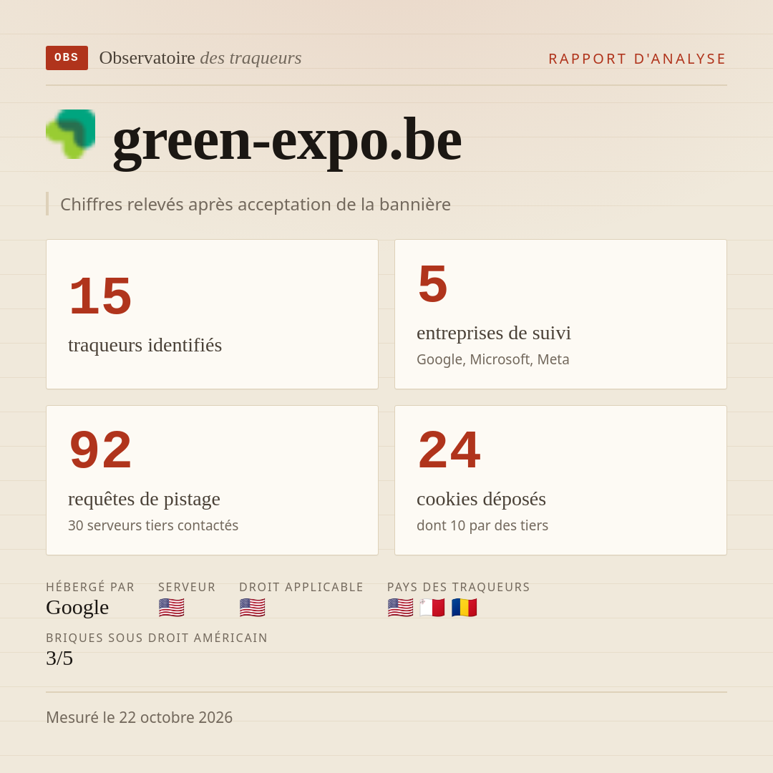The width and height of the screenshot is (773, 773).
Task: Click the US flag under Pays des traqueurs
Action: 400,608
